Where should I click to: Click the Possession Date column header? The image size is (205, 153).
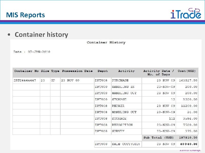tap(77, 71)
